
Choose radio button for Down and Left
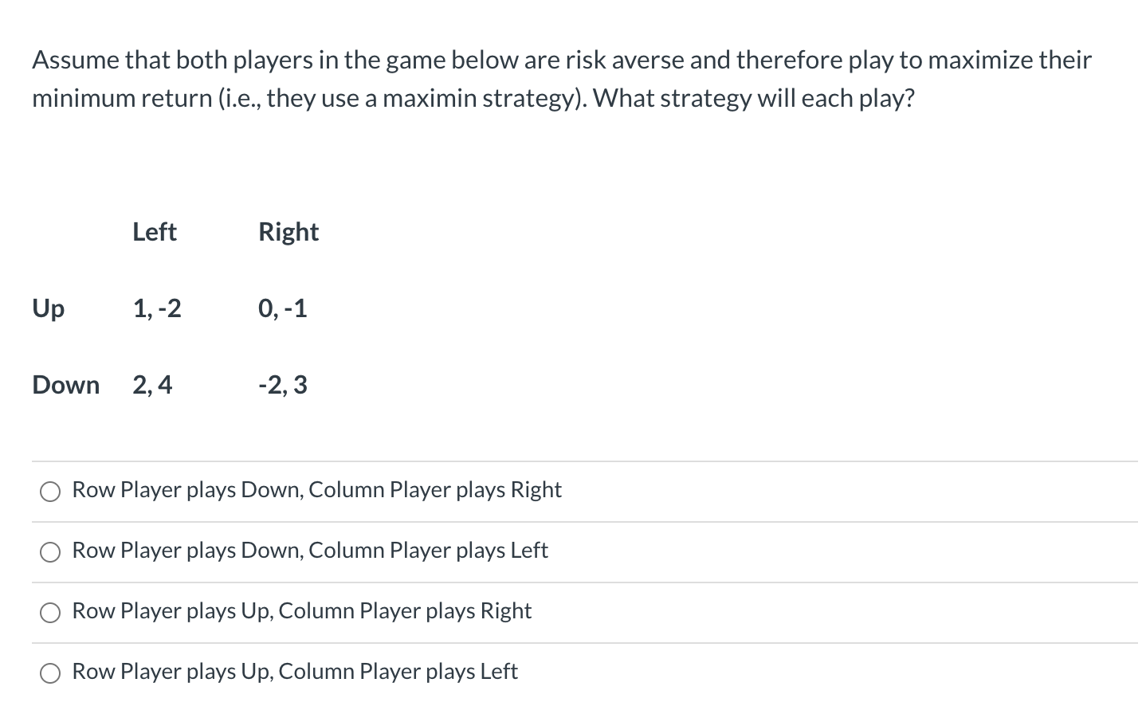click(50, 552)
